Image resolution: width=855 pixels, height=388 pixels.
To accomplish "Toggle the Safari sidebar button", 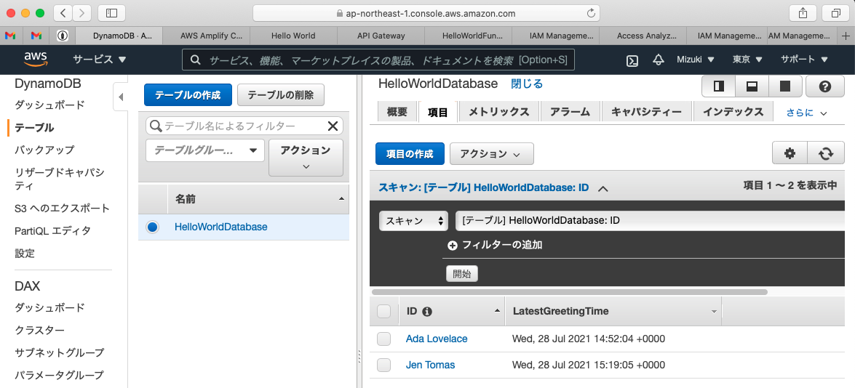I will [111, 12].
